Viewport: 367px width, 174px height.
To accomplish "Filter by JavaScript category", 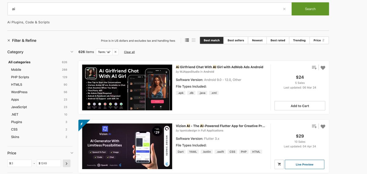I will coord(19,107).
